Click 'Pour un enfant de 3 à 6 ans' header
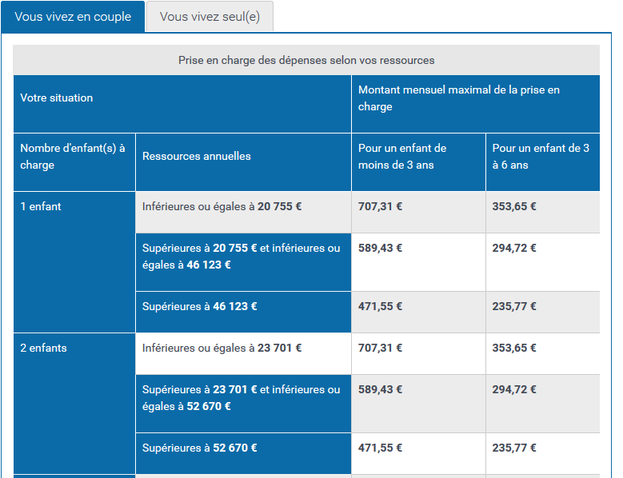The width and height of the screenshot is (623, 478). (541, 157)
